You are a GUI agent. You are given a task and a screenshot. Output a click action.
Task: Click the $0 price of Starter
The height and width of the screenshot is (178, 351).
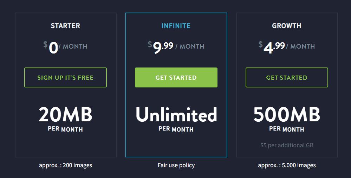pos(51,47)
